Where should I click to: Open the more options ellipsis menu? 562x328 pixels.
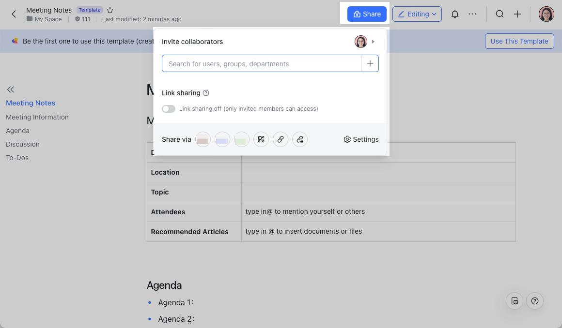click(472, 14)
